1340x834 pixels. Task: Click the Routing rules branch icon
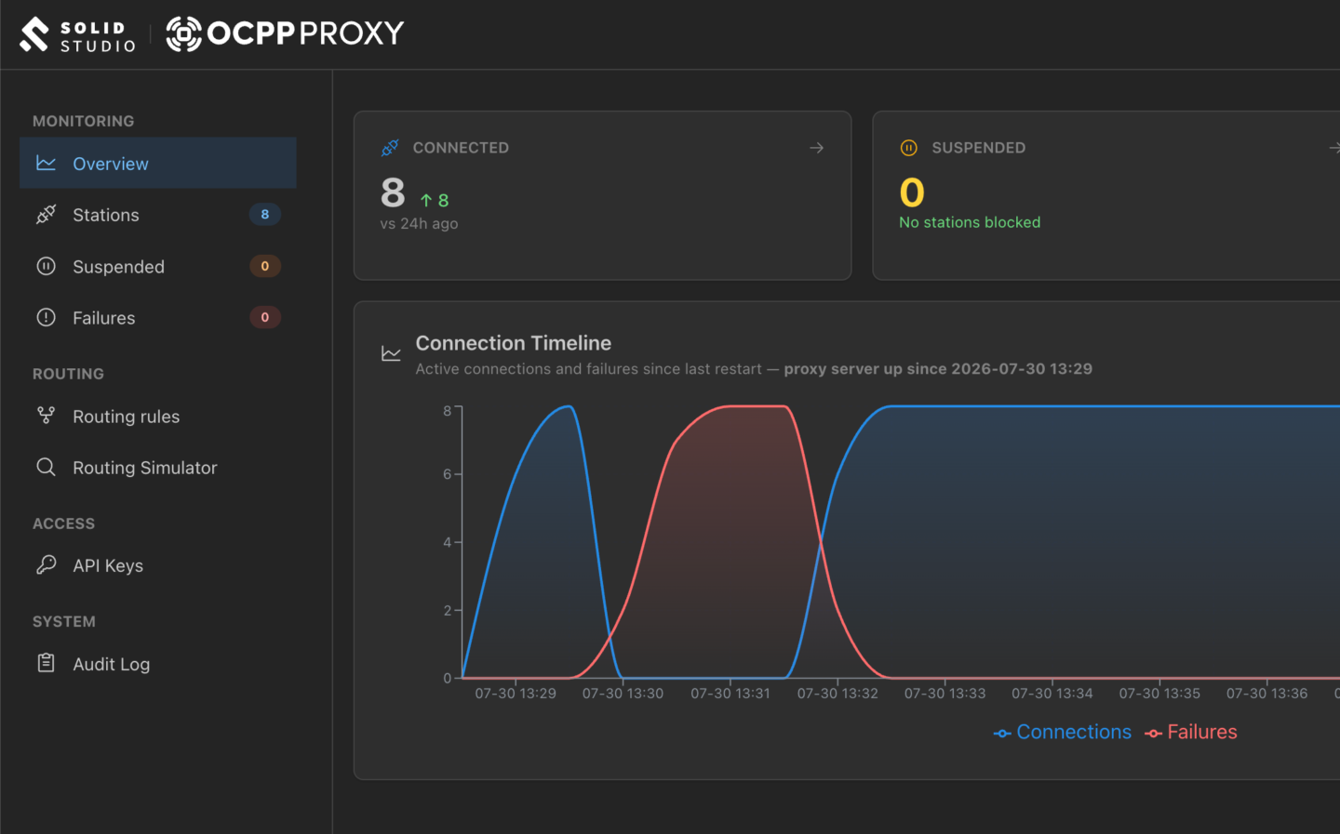46,416
